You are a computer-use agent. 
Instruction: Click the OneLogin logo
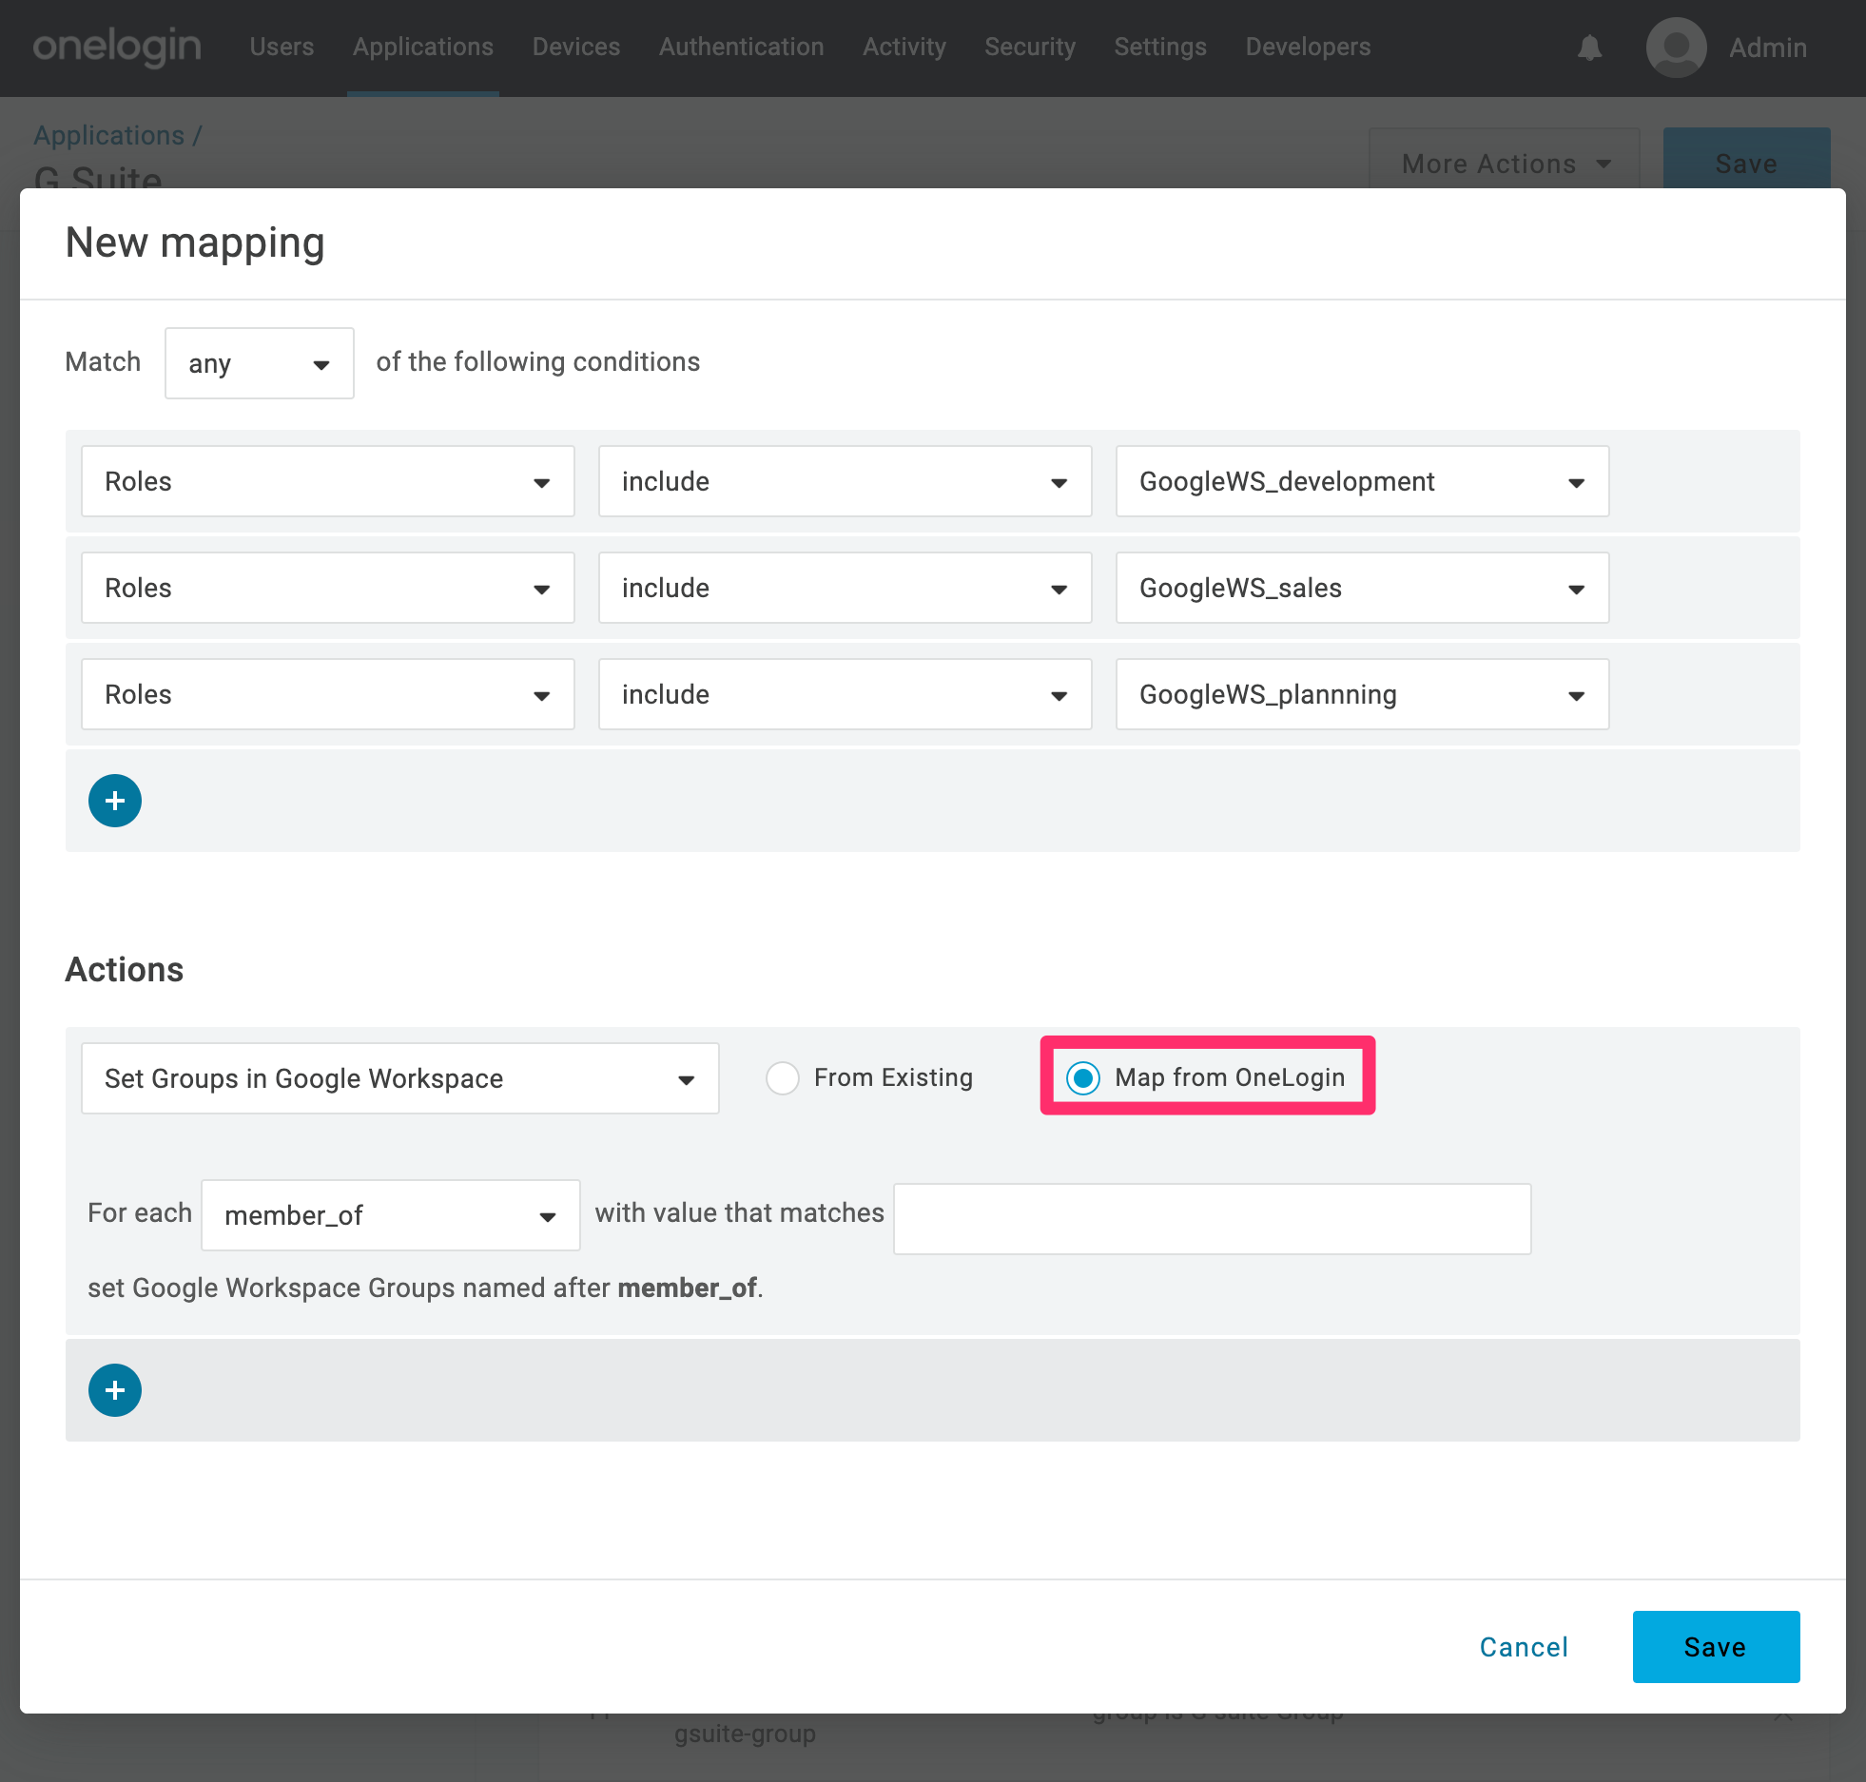pyautogui.click(x=117, y=47)
